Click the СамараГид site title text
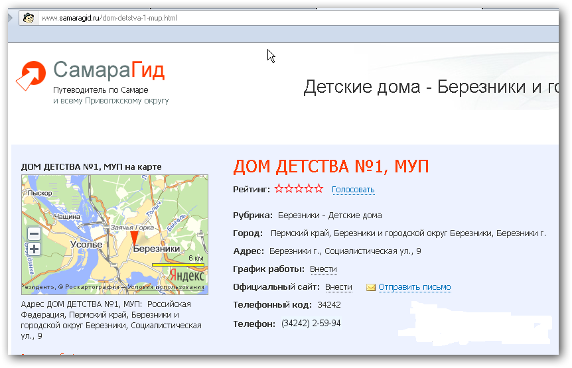This screenshot has height=368, width=572. [x=109, y=70]
